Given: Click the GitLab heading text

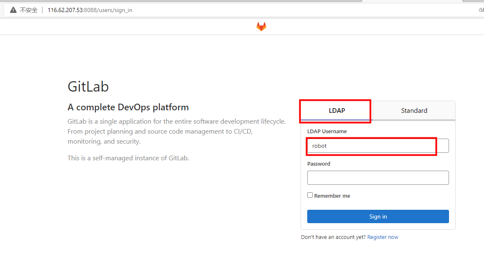Looking at the screenshot, I should (88, 87).
